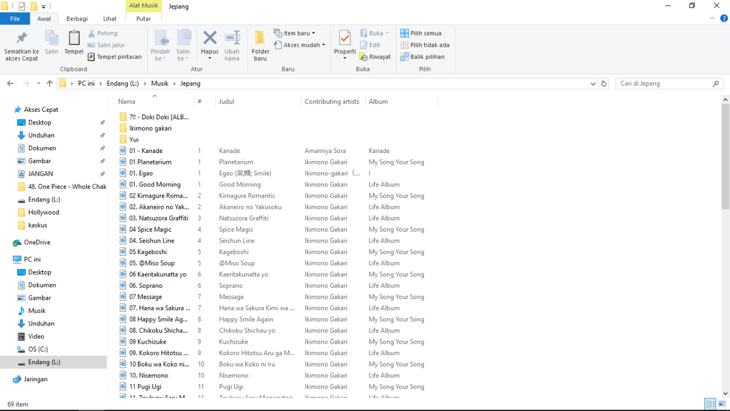
Task: Click the Alat Musik contextual tab
Action: pos(144,6)
